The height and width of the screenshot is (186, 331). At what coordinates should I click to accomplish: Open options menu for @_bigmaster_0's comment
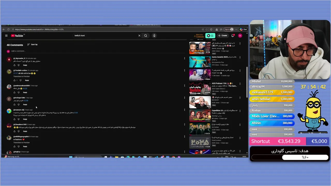[x=184, y=58]
